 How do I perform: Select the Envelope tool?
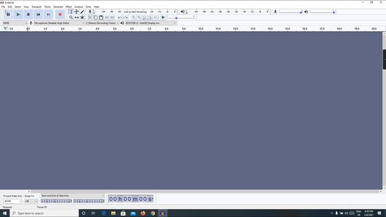77,12
